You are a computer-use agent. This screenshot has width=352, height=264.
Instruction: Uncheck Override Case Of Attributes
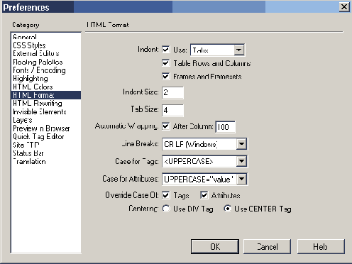point(204,195)
